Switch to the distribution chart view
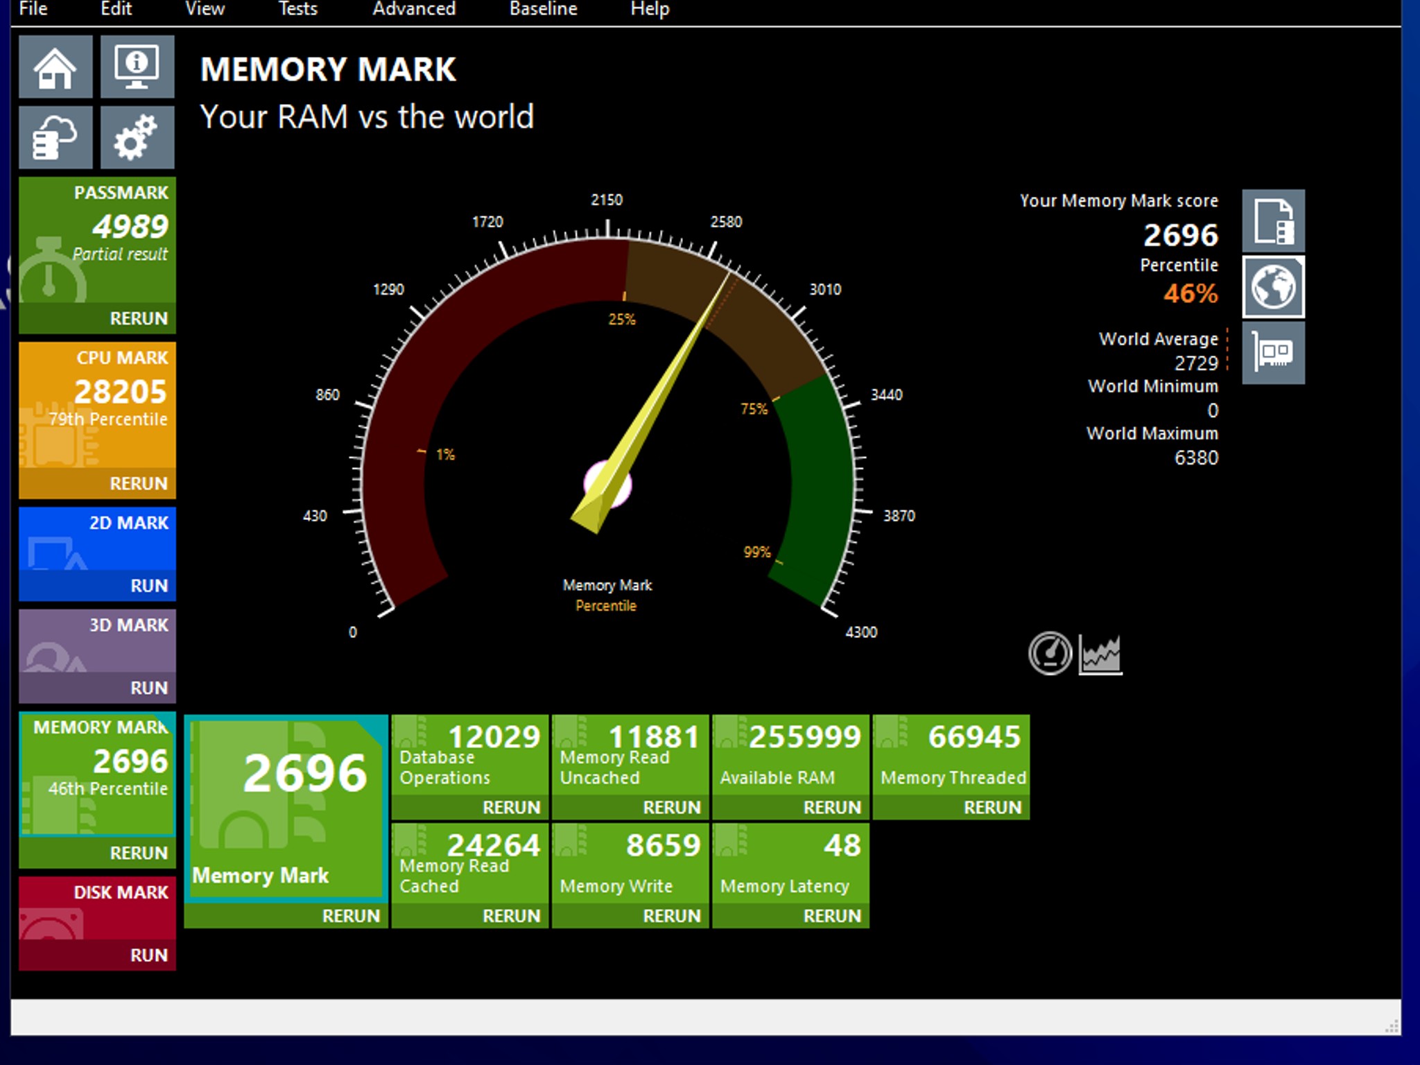The height and width of the screenshot is (1065, 1420). pos(1100,653)
